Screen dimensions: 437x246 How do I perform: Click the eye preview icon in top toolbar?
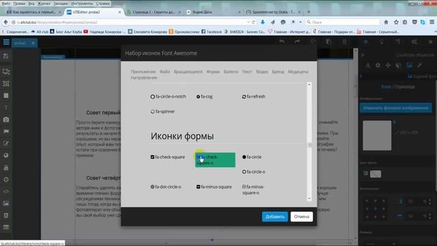pos(366,42)
